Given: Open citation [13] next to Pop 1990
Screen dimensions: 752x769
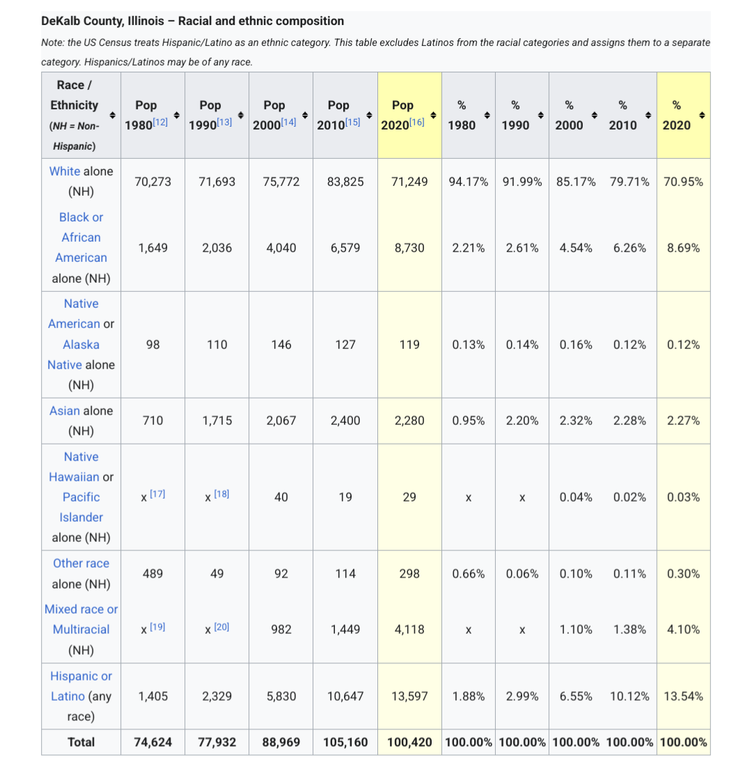Looking at the screenshot, I should [x=224, y=122].
